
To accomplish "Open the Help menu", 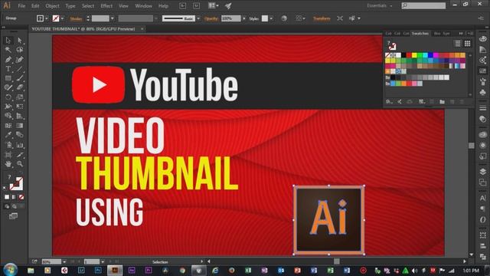I will 163,6.
